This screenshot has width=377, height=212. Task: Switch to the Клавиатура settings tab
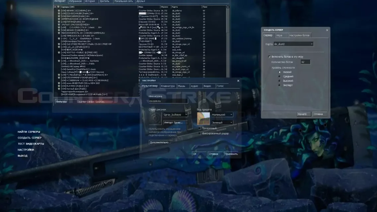pyautogui.click(x=167, y=86)
